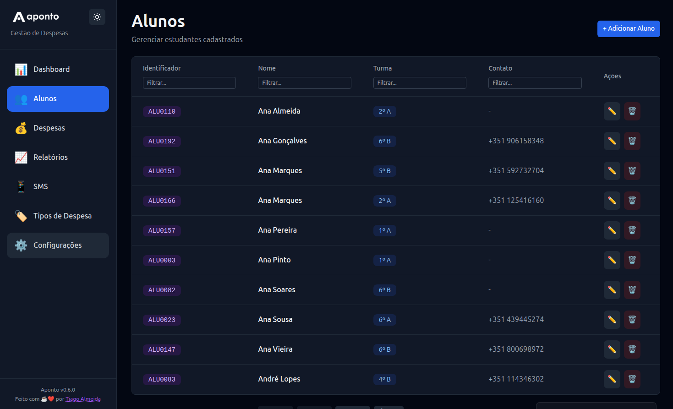This screenshot has width=673, height=409.
Task: Edit André Lopes with the pencil icon
Action: [x=612, y=379]
